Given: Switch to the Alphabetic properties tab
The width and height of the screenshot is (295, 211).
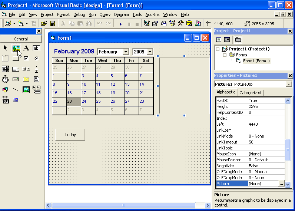Looking at the screenshot, I should pyautogui.click(x=226, y=92).
